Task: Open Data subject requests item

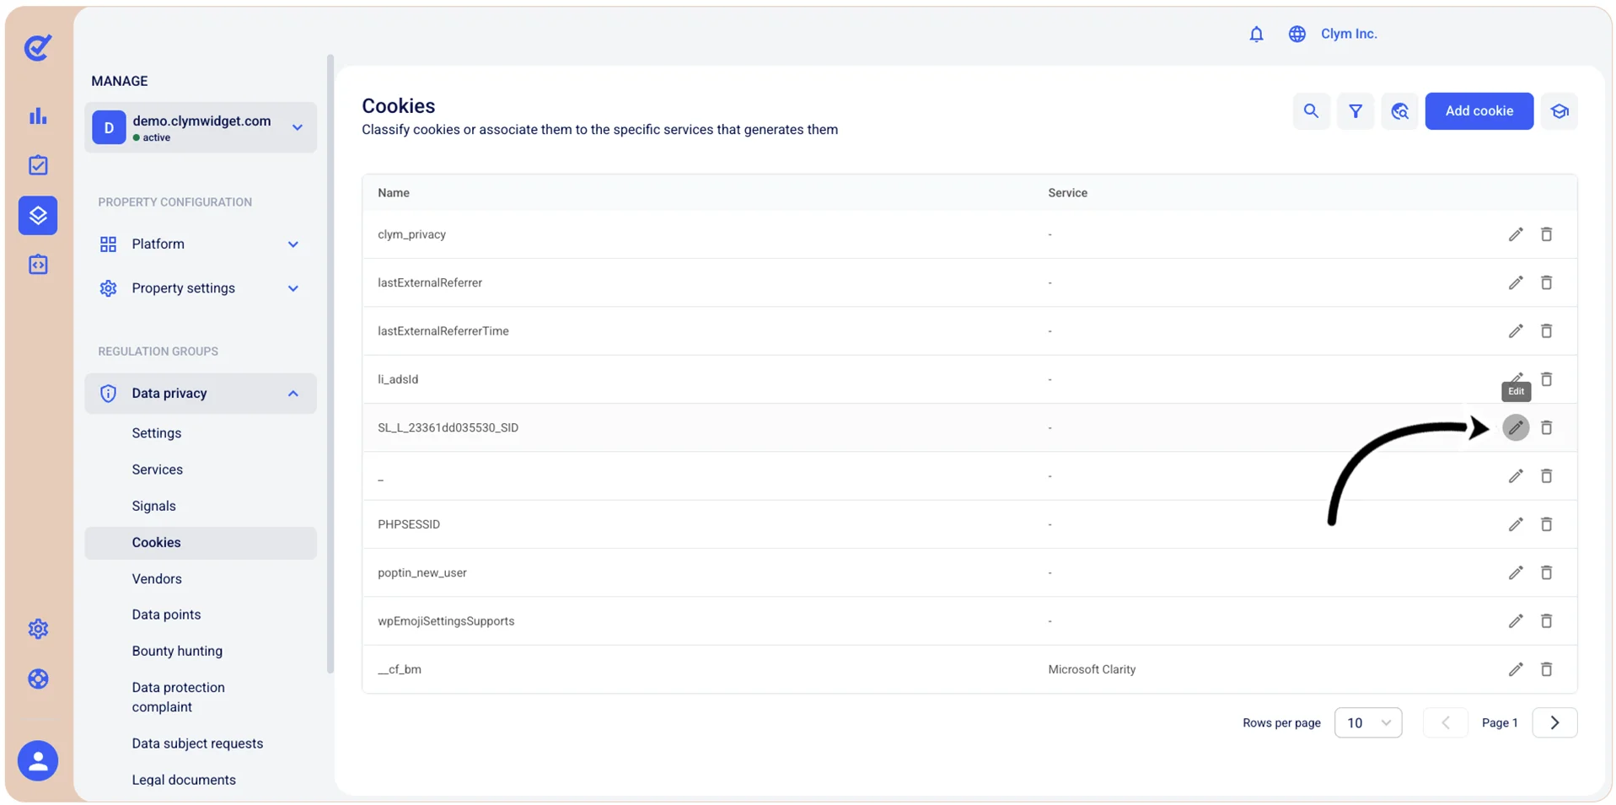Action: (x=197, y=743)
